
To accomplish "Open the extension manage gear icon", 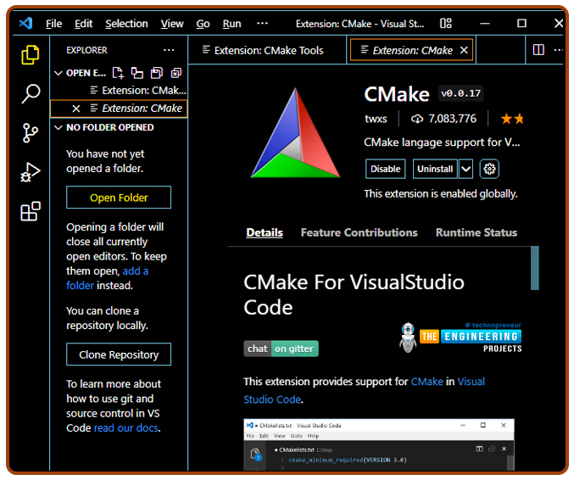I will (489, 169).
